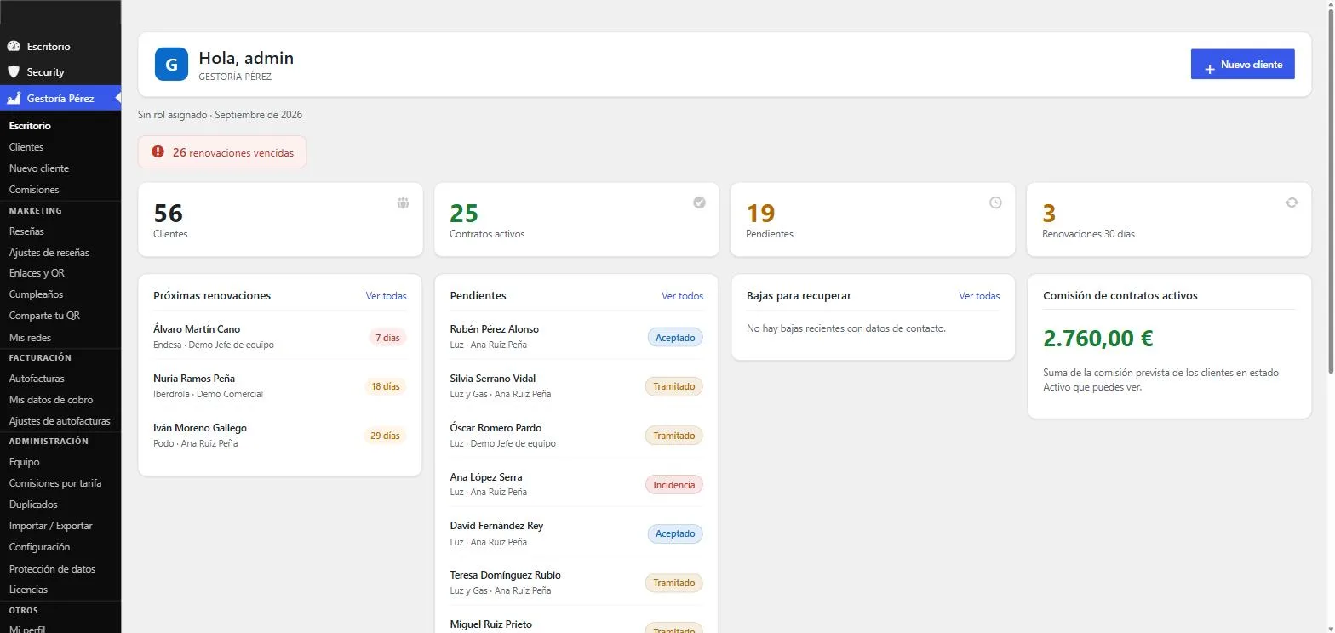
Task: Select pending client Silvia Serrano Vidal
Action: coord(493,379)
